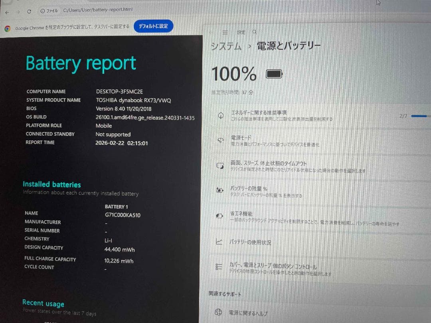431x323 pixels.
Task: Select report time 2026-02-22 02:15:01
Action: point(121,143)
